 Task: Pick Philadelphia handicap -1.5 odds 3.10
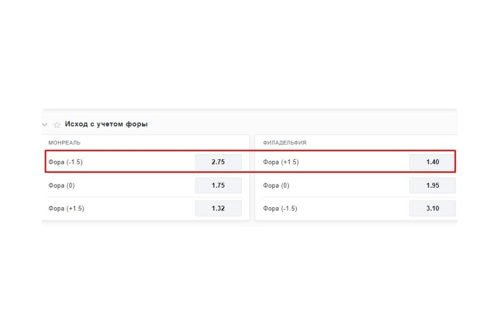[x=433, y=208]
